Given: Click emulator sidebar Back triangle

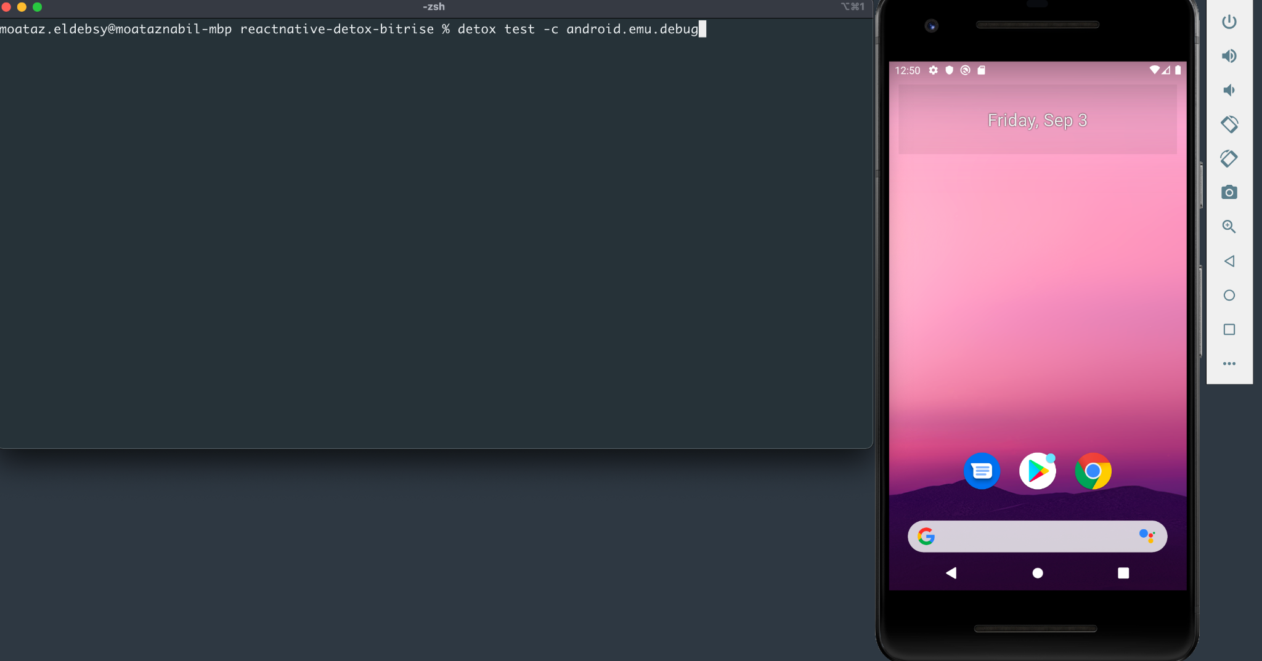Looking at the screenshot, I should pos(1229,261).
